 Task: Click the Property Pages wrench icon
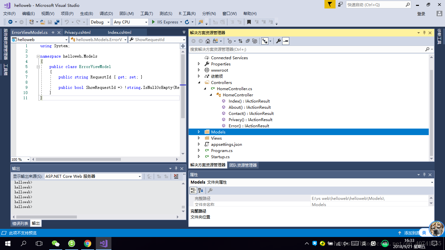pyautogui.click(x=210, y=190)
